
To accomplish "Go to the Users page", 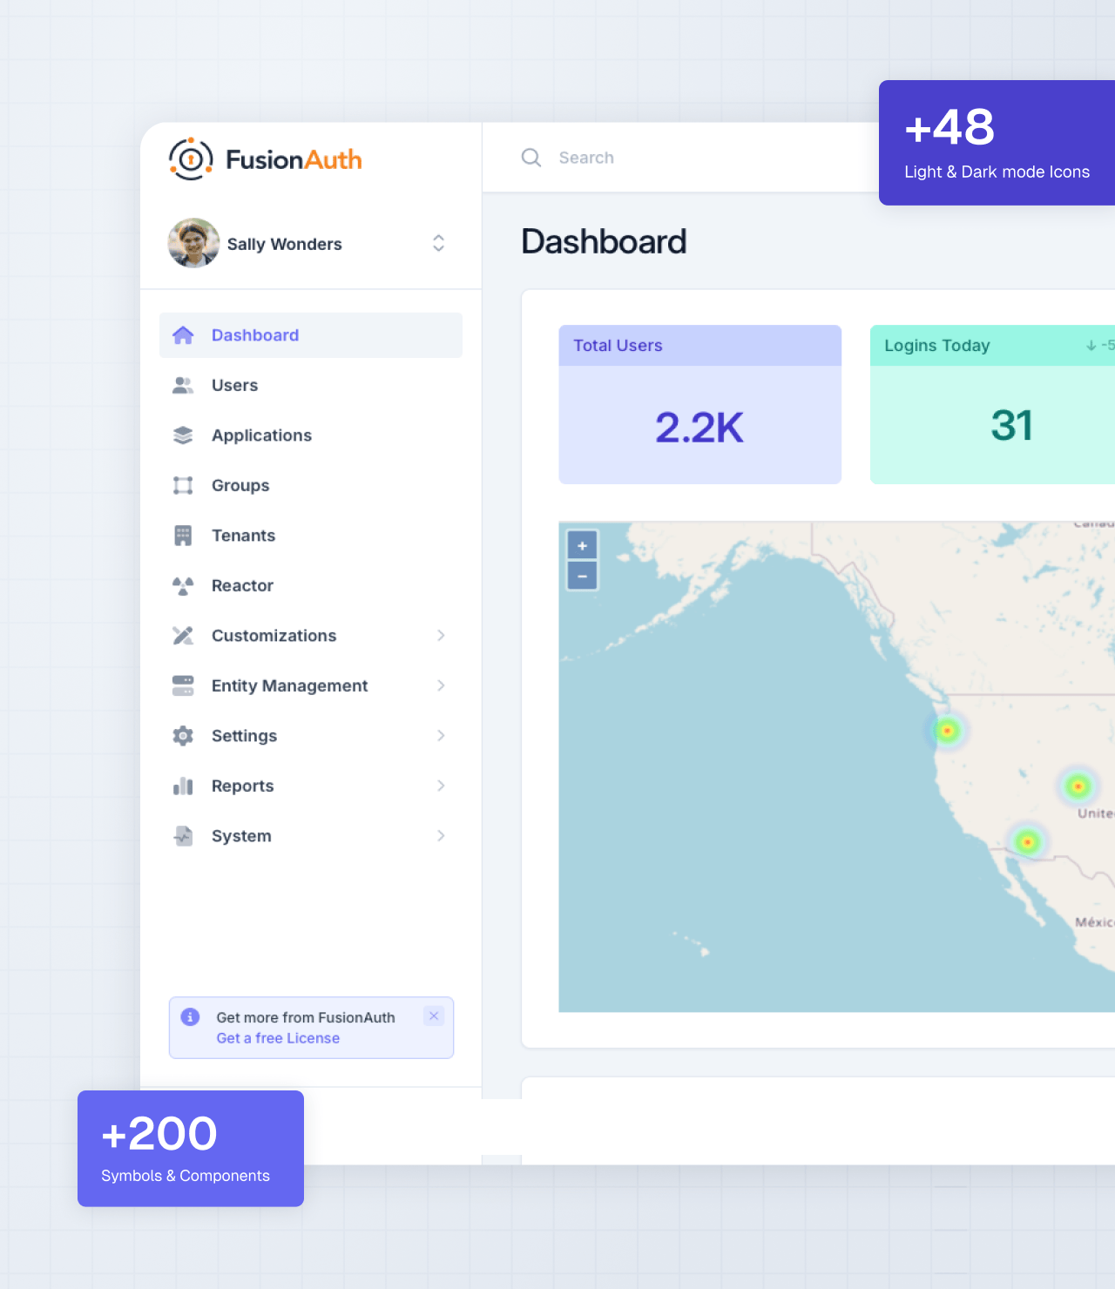I will 311,385.
